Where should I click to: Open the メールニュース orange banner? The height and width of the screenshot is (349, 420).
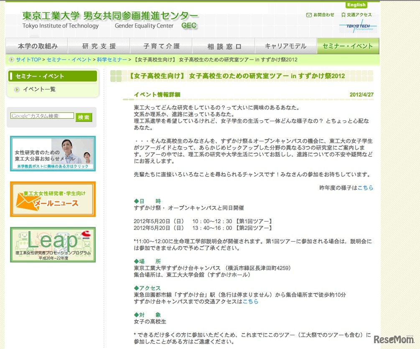pyautogui.click(x=53, y=199)
